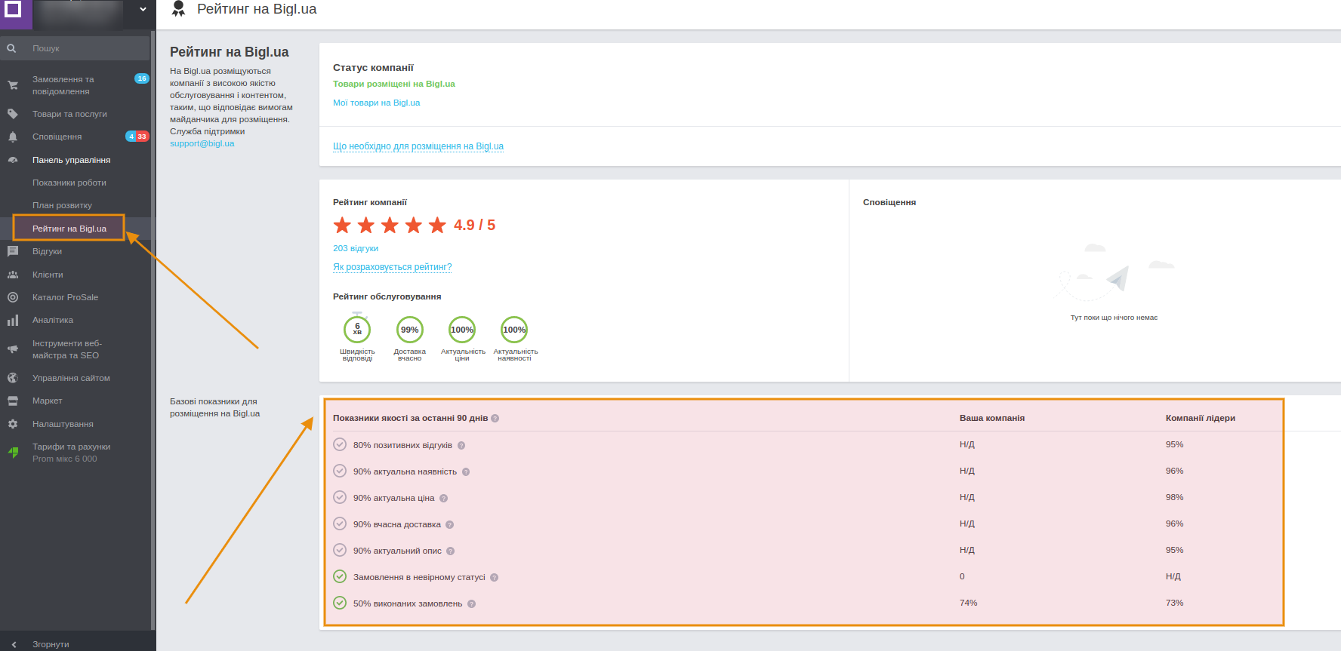The image size is (1341, 651).
Task: Click the Тарифи та рахунки green icon
Action: coord(13,453)
